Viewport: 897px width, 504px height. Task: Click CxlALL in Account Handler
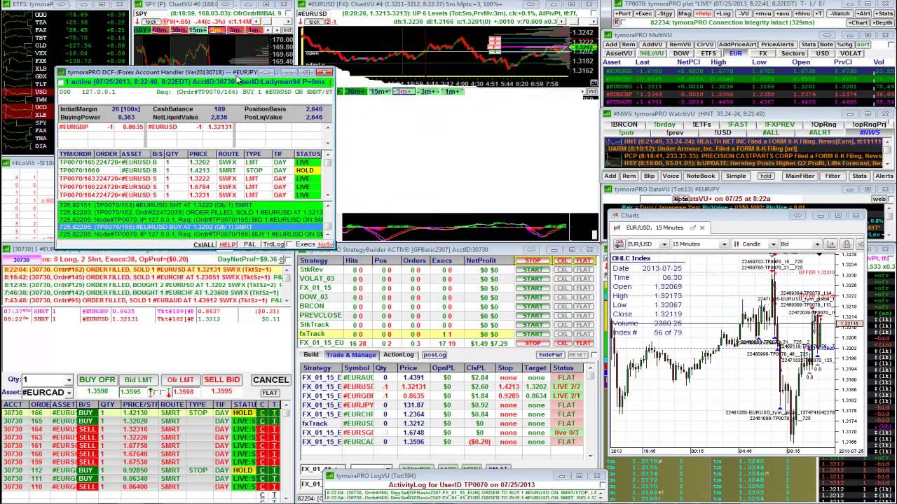[x=204, y=244]
